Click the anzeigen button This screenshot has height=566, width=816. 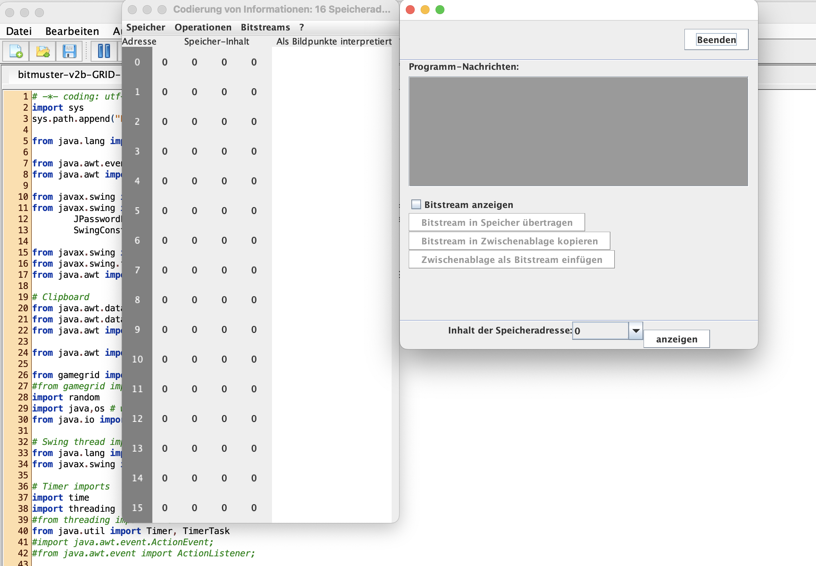[x=676, y=339]
